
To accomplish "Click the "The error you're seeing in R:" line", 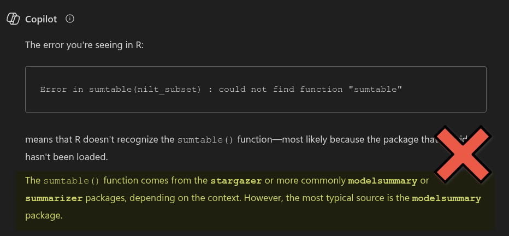I will (x=85, y=44).
